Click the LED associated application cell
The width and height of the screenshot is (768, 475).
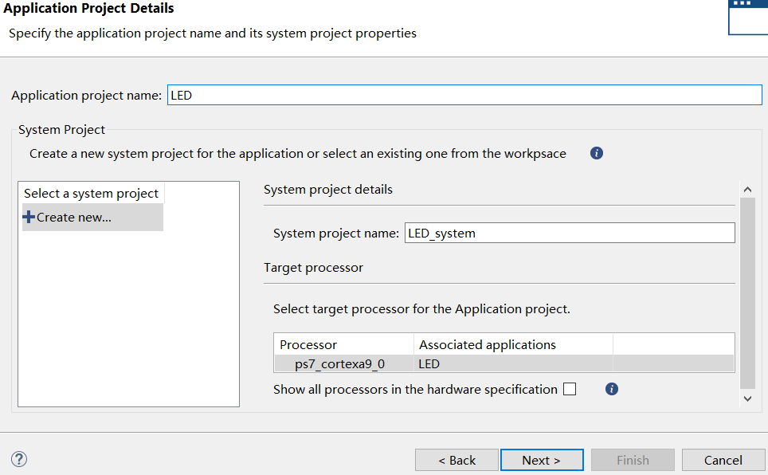(x=430, y=363)
